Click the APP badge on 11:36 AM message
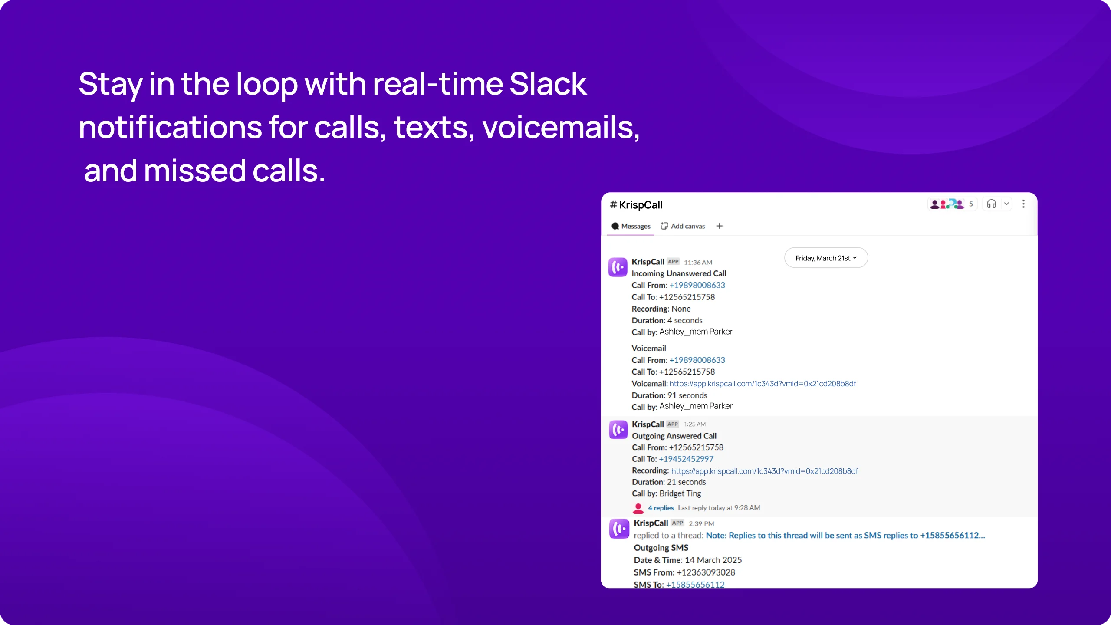 [x=673, y=262]
